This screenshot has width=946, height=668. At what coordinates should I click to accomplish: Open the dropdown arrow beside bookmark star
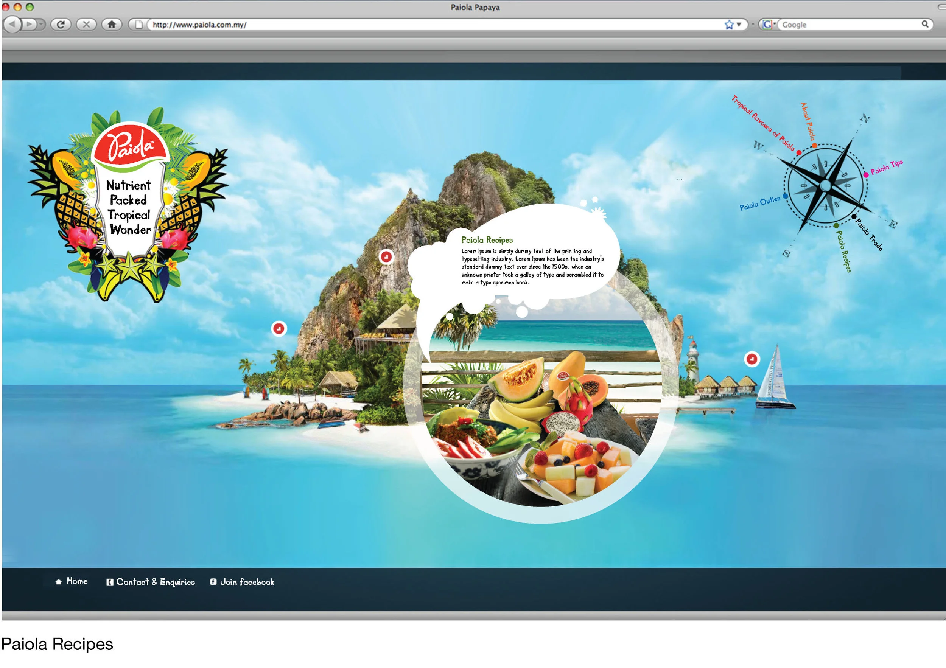(x=739, y=25)
